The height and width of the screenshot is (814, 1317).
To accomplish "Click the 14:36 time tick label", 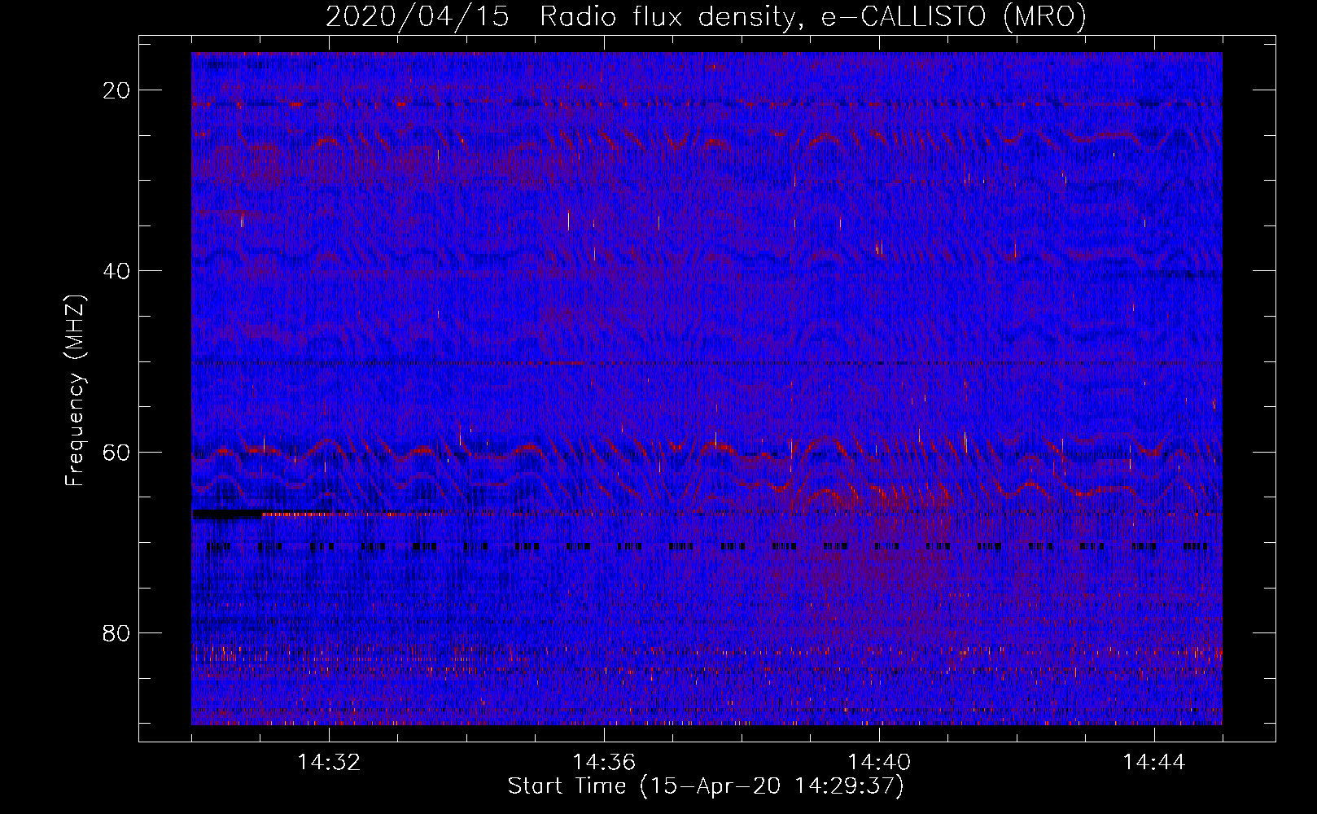I will (x=604, y=763).
